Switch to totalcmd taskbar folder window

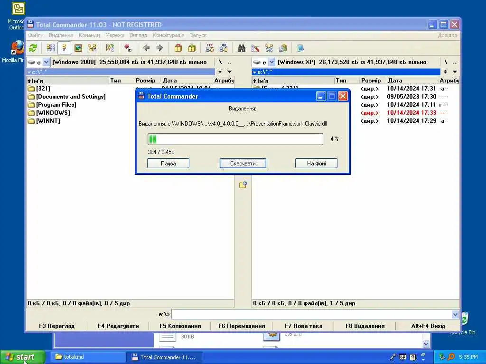tap(87, 357)
